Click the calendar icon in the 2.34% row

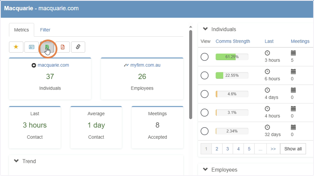click(293, 128)
